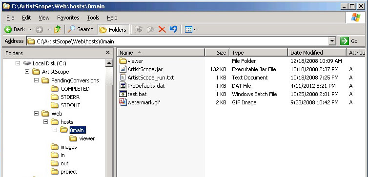This screenshot has width=368, height=177.
Task: Open the Back history dropdown arrow
Action: point(30,30)
